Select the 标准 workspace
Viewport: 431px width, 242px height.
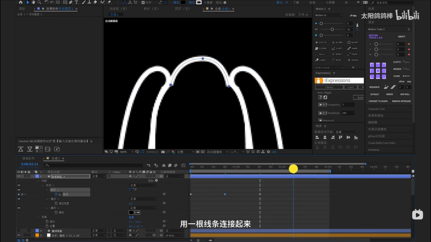312,2
